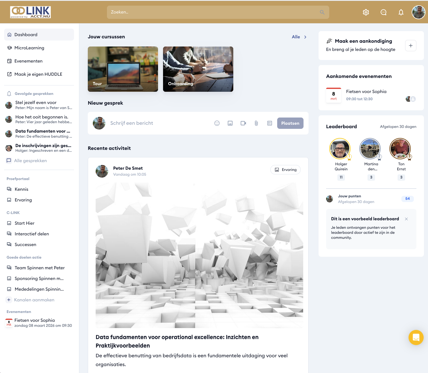Image resolution: width=428 pixels, height=373 pixels.
Task: Attach a video to the message
Action: [x=243, y=123]
